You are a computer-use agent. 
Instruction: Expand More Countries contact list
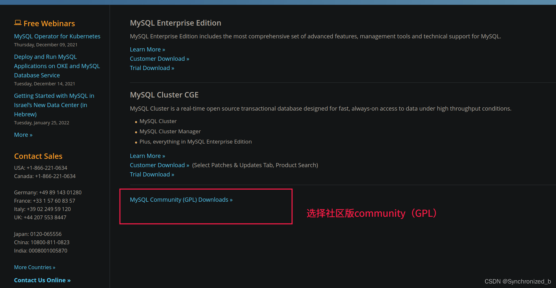pos(35,267)
